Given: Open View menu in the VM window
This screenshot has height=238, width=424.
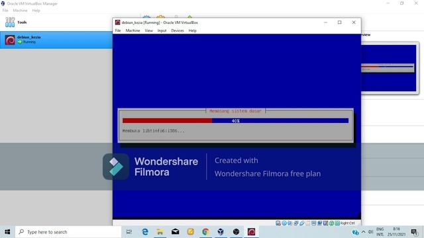Looking at the screenshot, I should (148, 31).
